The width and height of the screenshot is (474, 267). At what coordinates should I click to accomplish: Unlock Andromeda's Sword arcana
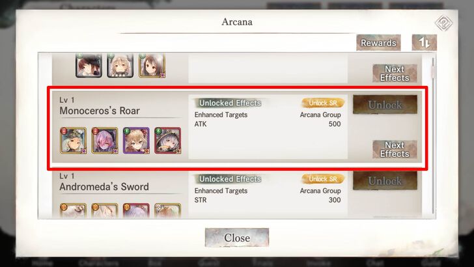point(385,180)
